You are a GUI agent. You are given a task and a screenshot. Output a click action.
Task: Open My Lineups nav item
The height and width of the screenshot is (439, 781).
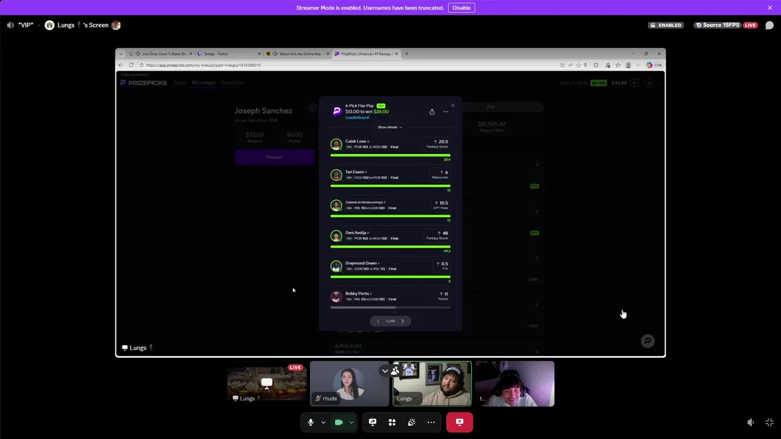click(204, 83)
